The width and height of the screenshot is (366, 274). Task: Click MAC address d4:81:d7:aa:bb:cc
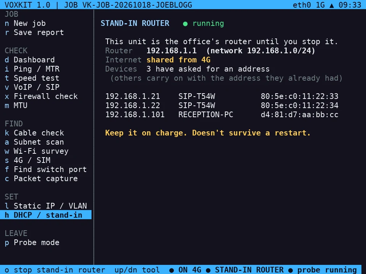[x=300, y=115]
